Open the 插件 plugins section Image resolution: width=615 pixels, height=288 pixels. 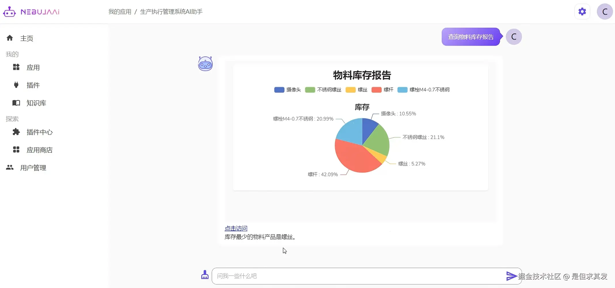tap(16, 85)
